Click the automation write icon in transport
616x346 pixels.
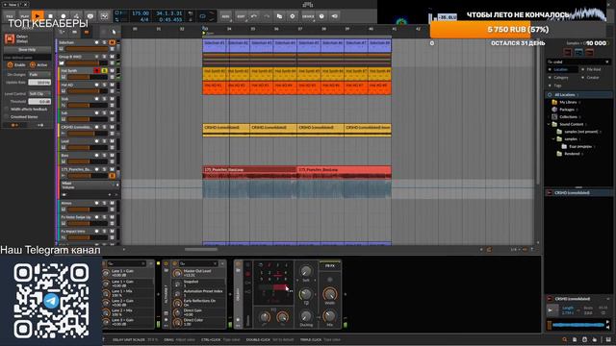coord(77,16)
